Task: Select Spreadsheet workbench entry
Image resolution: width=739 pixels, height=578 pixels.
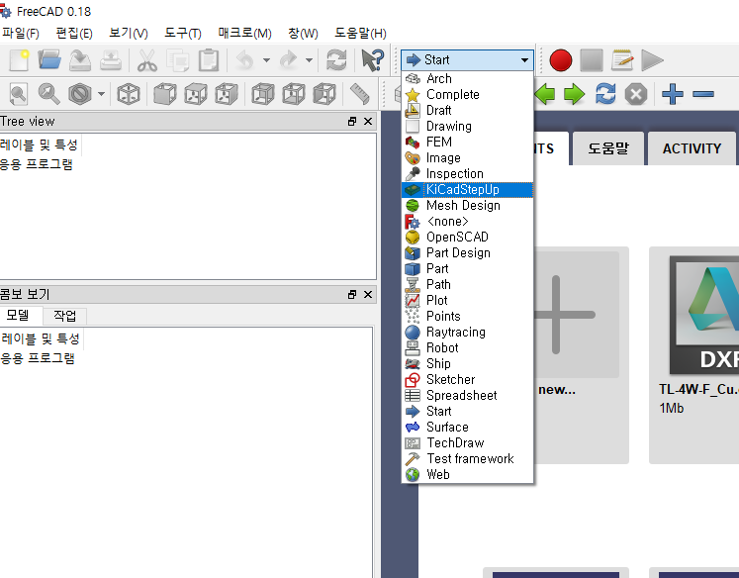Action: (x=467, y=396)
